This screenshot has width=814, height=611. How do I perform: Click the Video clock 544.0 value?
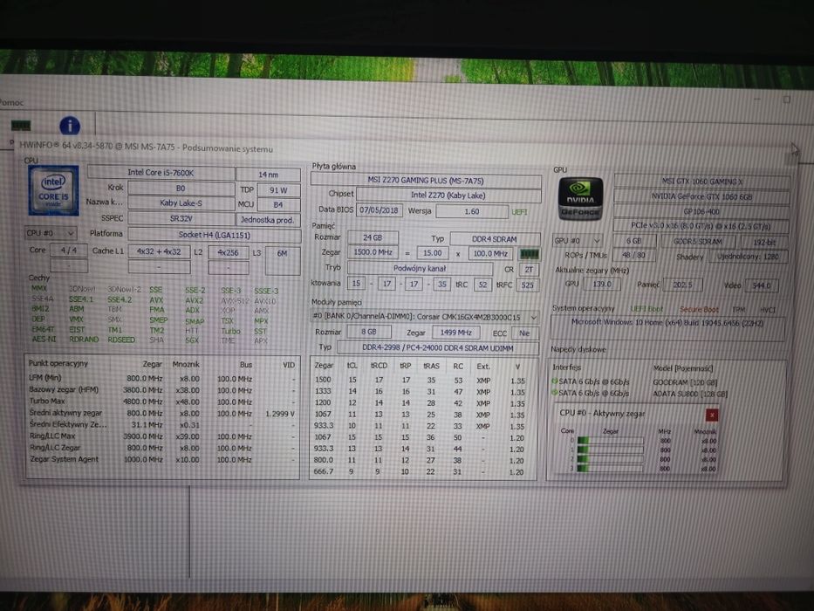762,285
